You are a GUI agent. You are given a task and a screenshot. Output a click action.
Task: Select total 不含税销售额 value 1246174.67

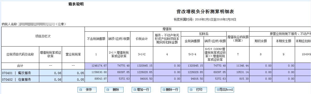point(96,66)
